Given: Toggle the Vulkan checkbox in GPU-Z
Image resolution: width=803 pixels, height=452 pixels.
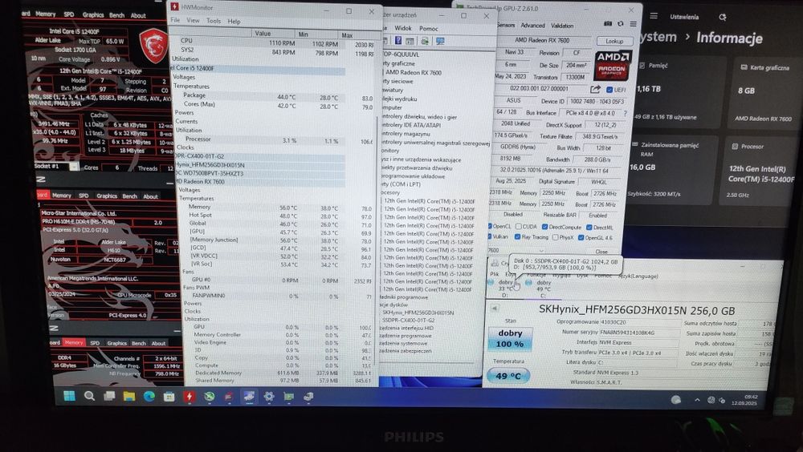Looking at the screenshot, I should [x=490, y=236].
